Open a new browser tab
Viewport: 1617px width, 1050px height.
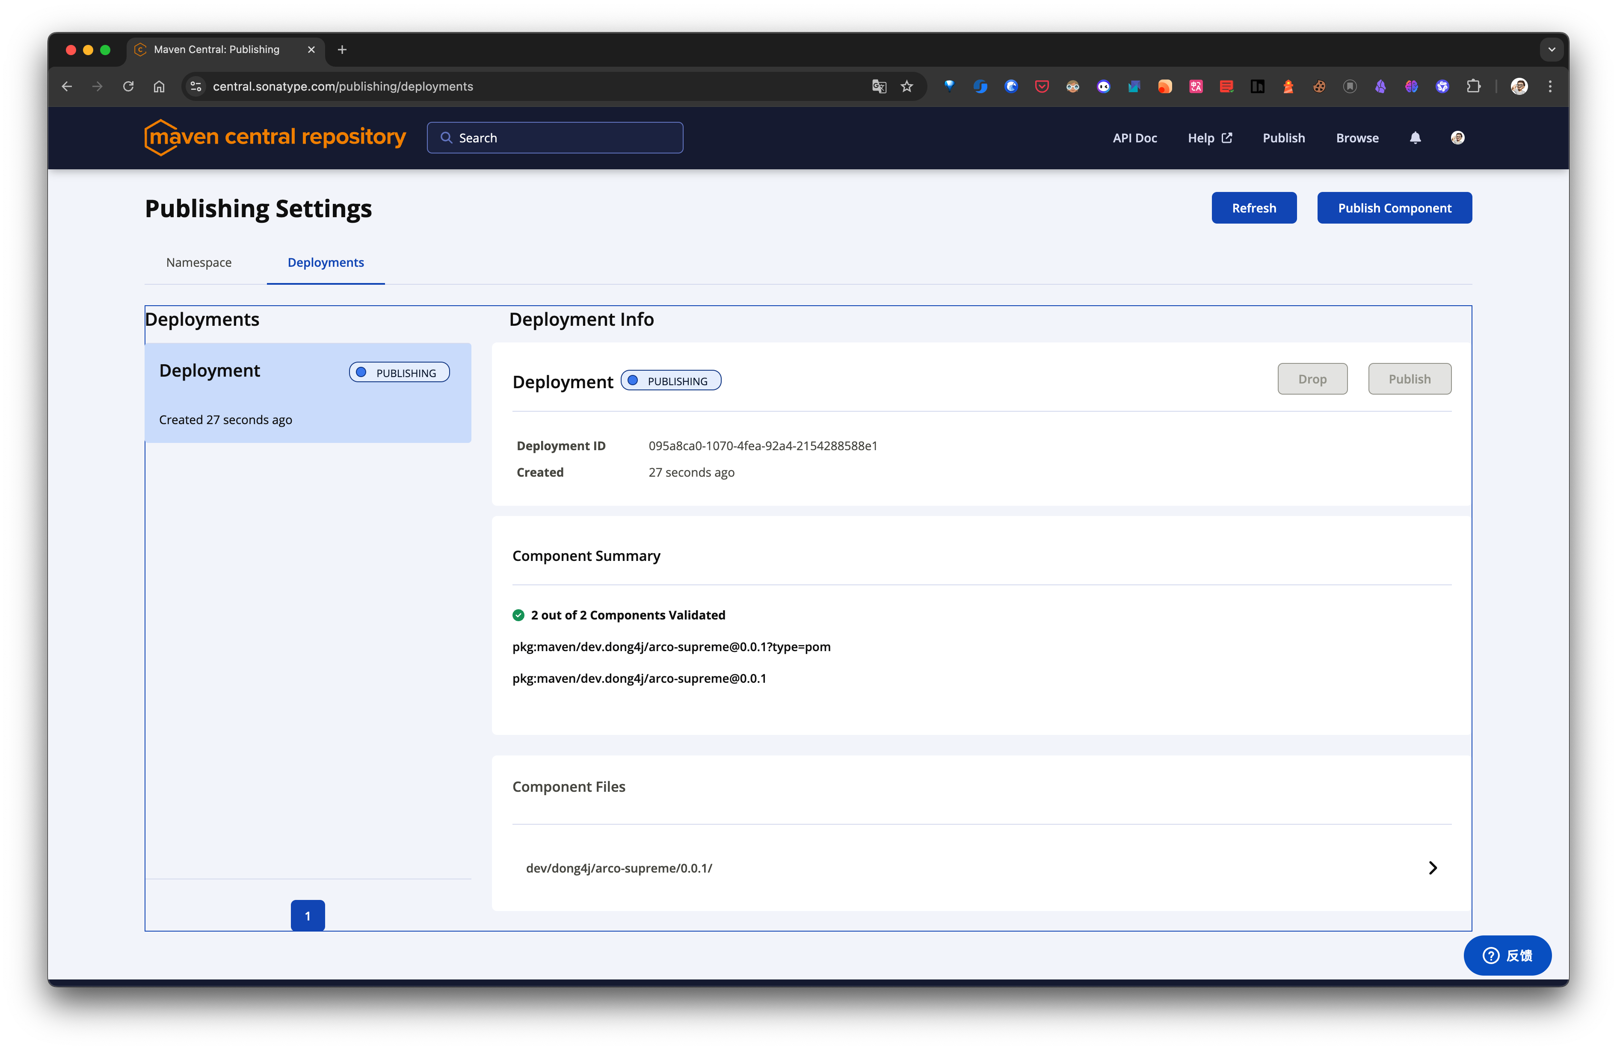pos(342,50)
